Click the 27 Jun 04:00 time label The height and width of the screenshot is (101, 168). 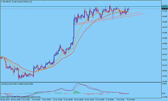pyautogui.click(x=100, y=100)
